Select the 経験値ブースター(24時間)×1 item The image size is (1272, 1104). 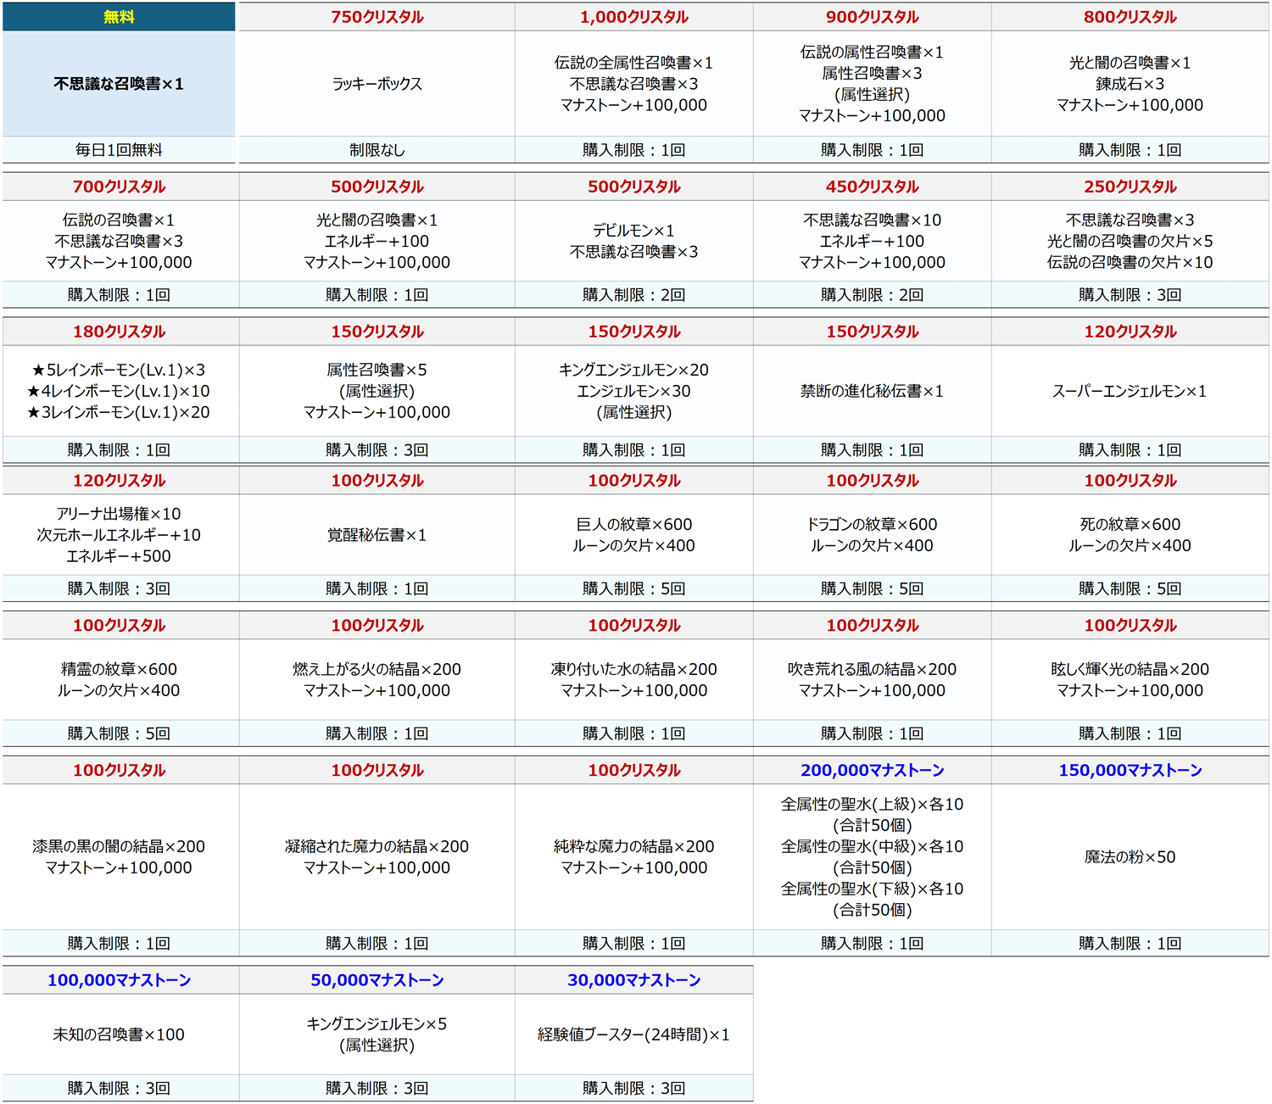[x=633, y=1034]
